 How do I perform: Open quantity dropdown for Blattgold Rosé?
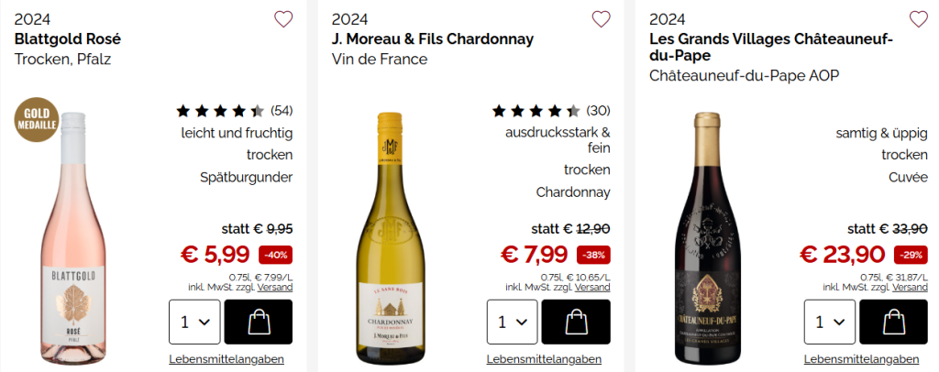(x=194, y=322)
